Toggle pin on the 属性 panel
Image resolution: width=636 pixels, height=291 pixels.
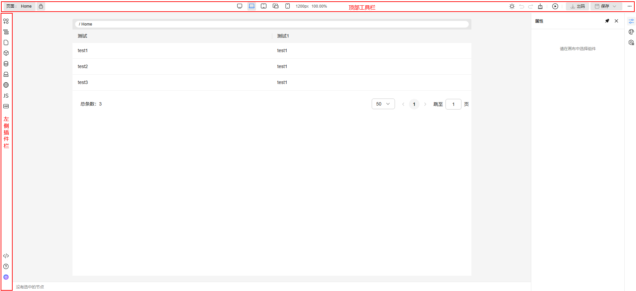(607, 21)
